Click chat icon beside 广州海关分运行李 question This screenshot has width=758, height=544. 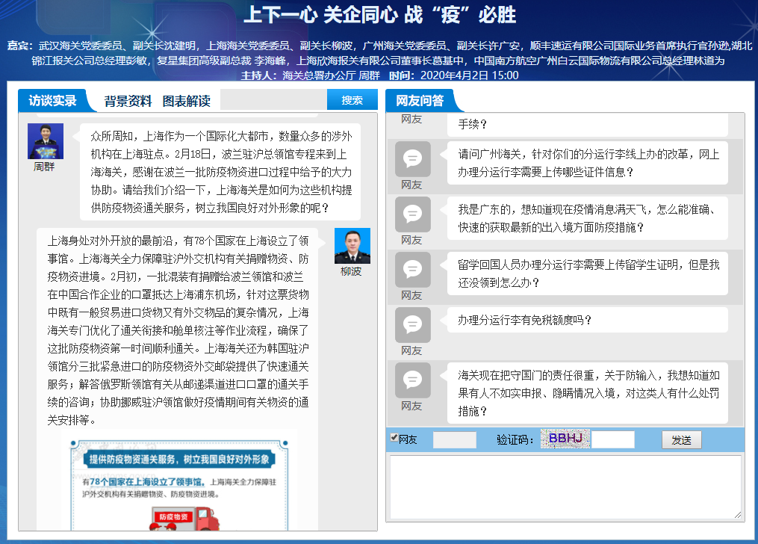(x=413, y=159)
